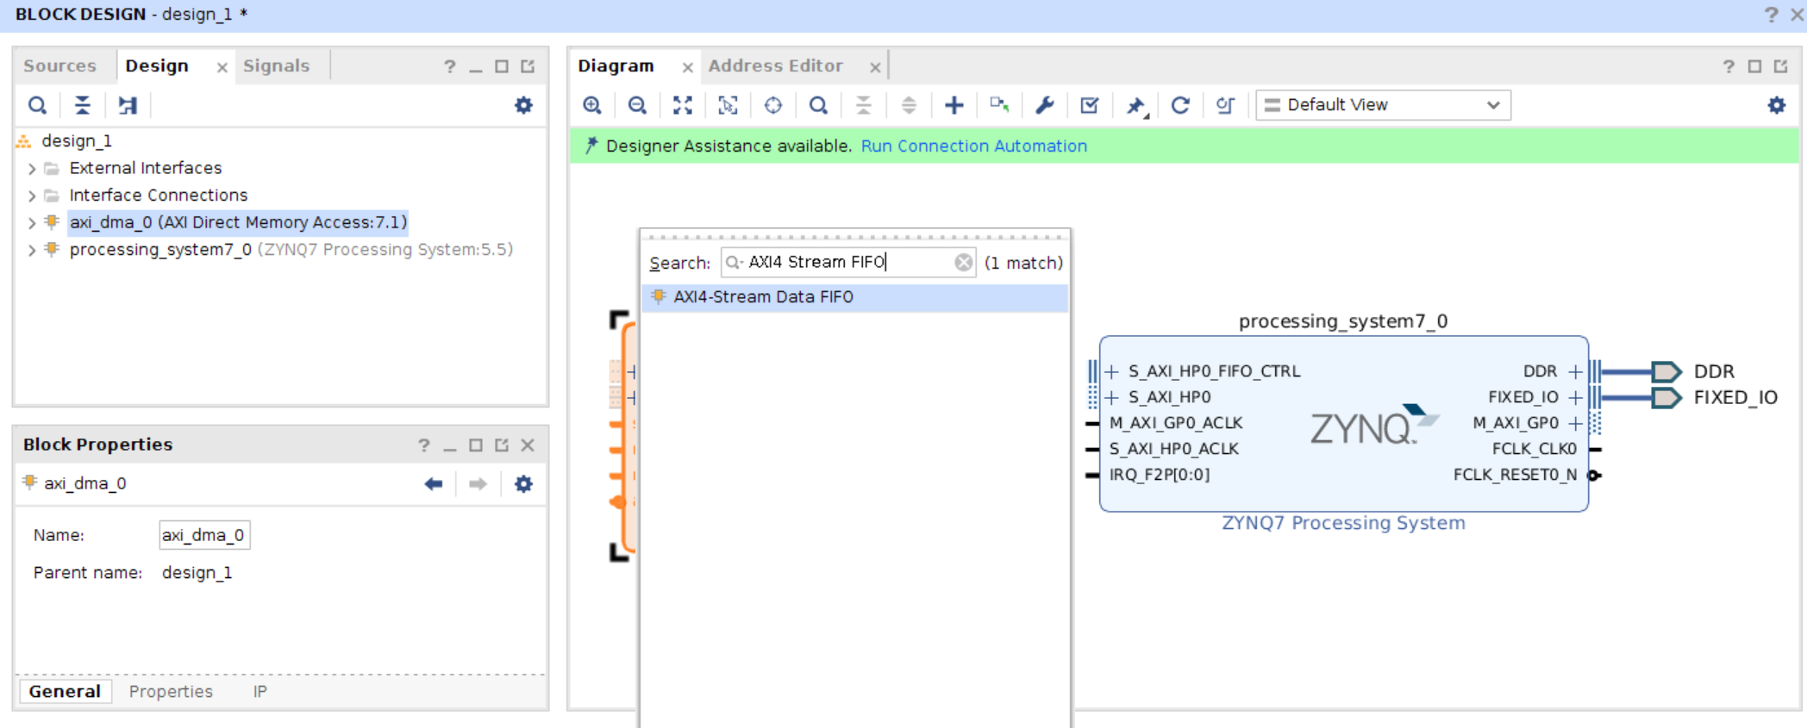
Task: Click validate design checkmark icon
Action: tap(1090, 105)
